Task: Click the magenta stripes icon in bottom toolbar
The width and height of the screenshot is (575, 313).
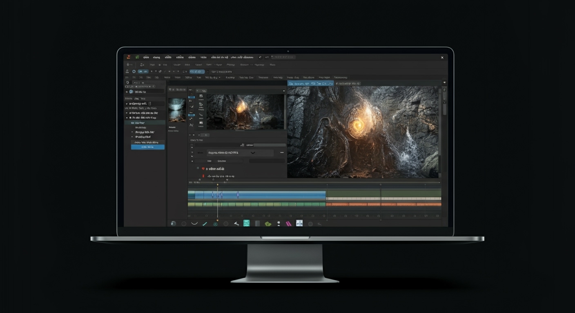Action: (x=289, y=223)
